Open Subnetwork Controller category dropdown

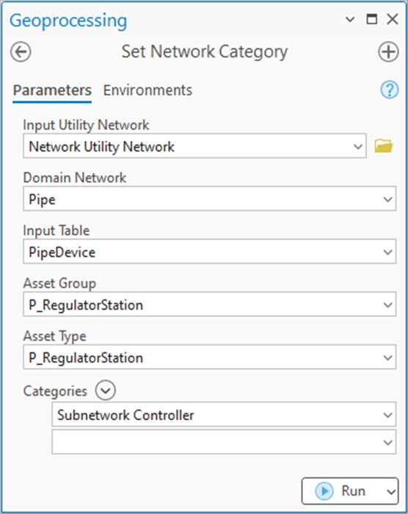click(224, 414)
